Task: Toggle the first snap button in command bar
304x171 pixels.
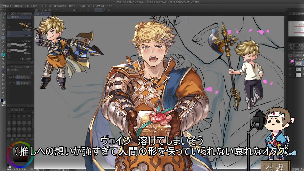Action: [x=96, y=10]
